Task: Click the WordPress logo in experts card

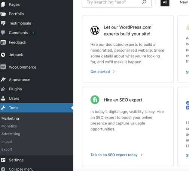Action: (x=95, y=30)
